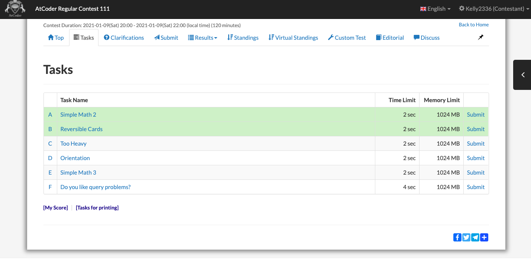
Task: Open the Editorial tab
Action: coord(389,37)
